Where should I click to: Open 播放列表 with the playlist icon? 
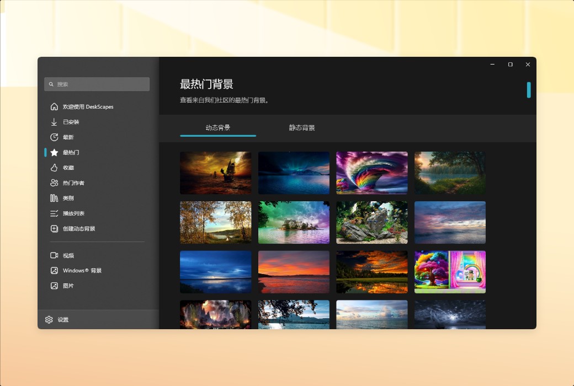[x=54, y=213]
